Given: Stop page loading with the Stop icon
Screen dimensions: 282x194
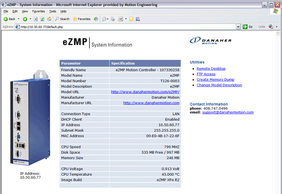Looking at the screenshot, I should tap(36, 19).
